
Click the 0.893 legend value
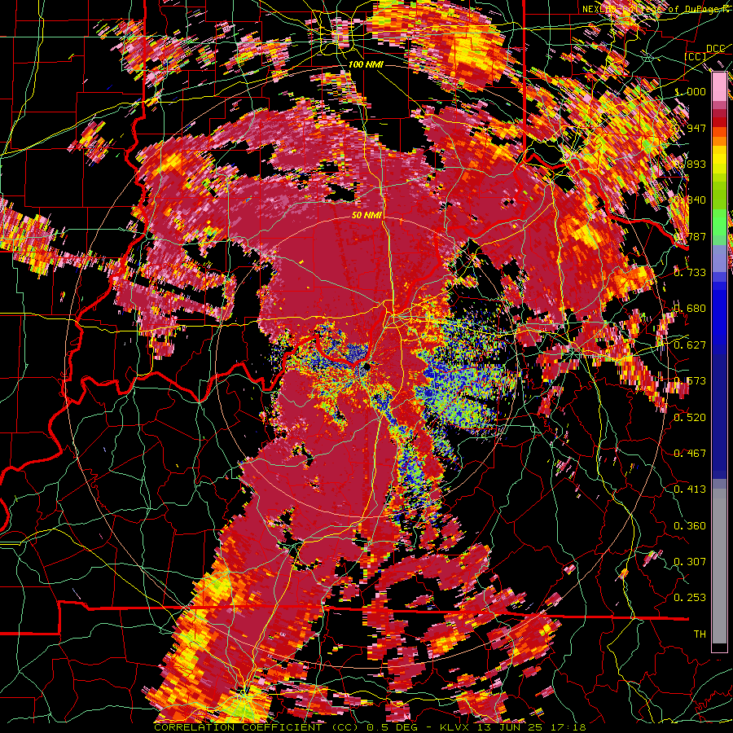[x=690, y=164]
